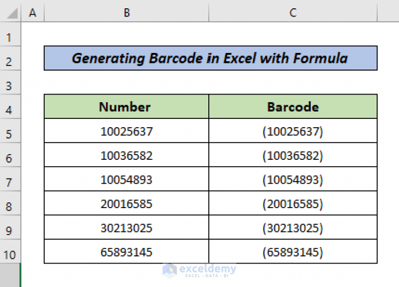This screenshot has width=399, height=287.
Task: Click the Select All corner triangle
Action: pyautogui.click(x=12, y=13)
